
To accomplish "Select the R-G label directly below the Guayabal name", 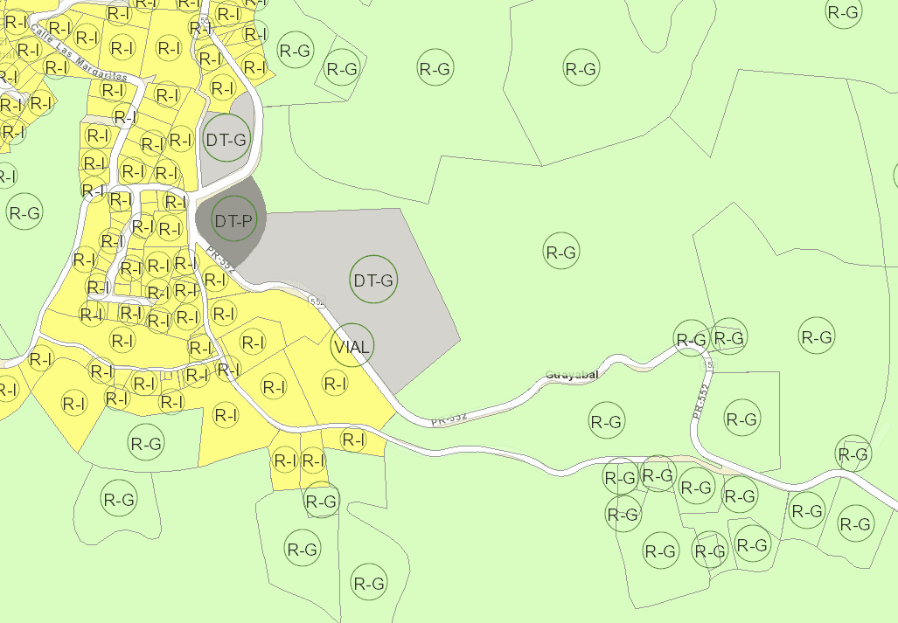I will click(x=607, y=421).
